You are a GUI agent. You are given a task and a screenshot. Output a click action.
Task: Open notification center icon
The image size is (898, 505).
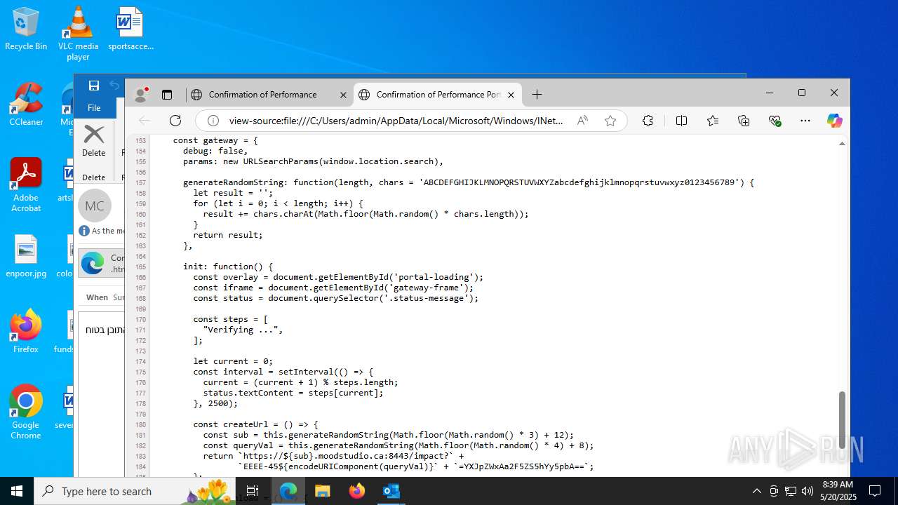tap(875, 491)
